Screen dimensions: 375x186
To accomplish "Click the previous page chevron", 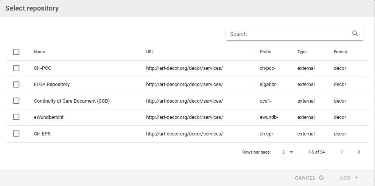I will click(x=342, y=152).
